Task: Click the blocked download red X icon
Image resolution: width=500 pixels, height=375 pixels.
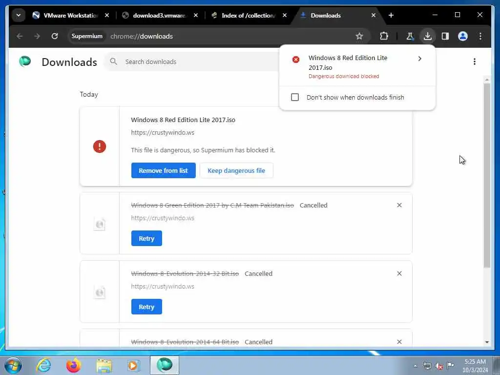Action: (296, 60)
